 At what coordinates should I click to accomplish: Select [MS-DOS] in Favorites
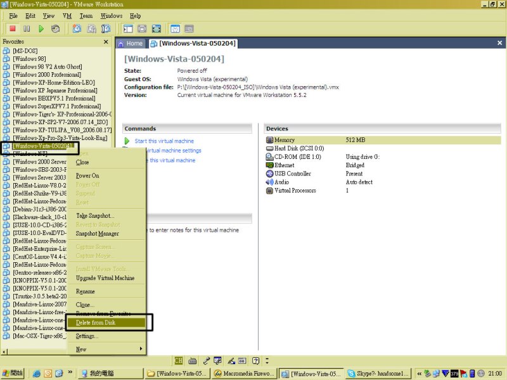25,51
